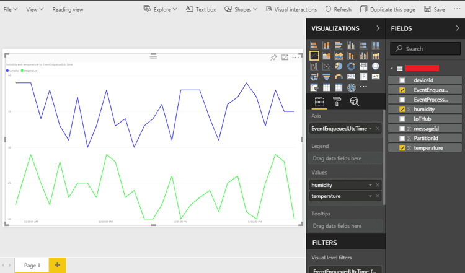This screenshot has height=273, width=465.
Task: Toggle Visual interactions
Action: coord(291,9)
